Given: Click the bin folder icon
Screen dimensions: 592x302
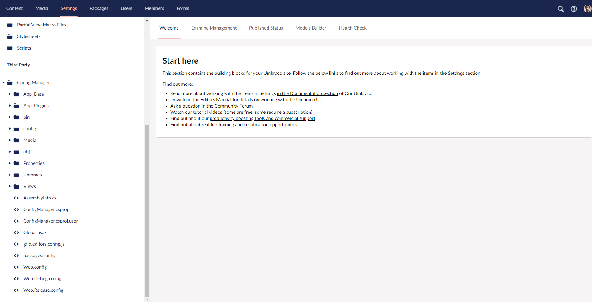Looking at the screenshot, I should point(16,117).
